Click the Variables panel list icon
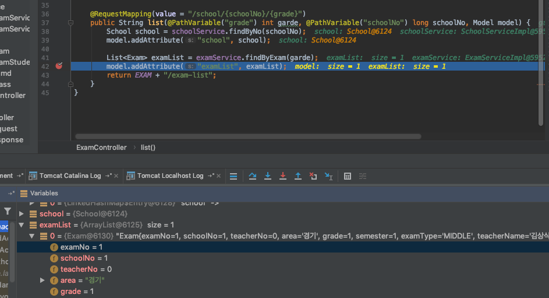This screenshot has height=298, width=549. 24,193
